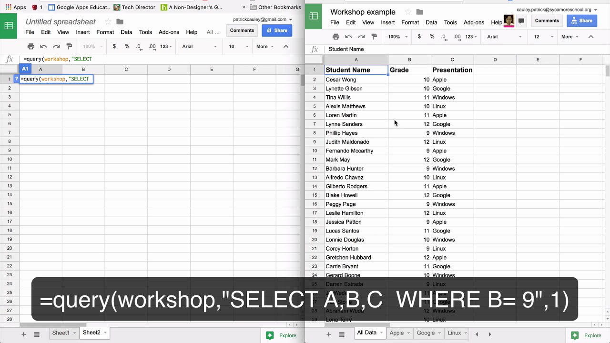Image resolution: width=610 pixels, height=343 pixels.
Task: Click folder icon beside Workshop example title
Action: [x=419, y=12]
